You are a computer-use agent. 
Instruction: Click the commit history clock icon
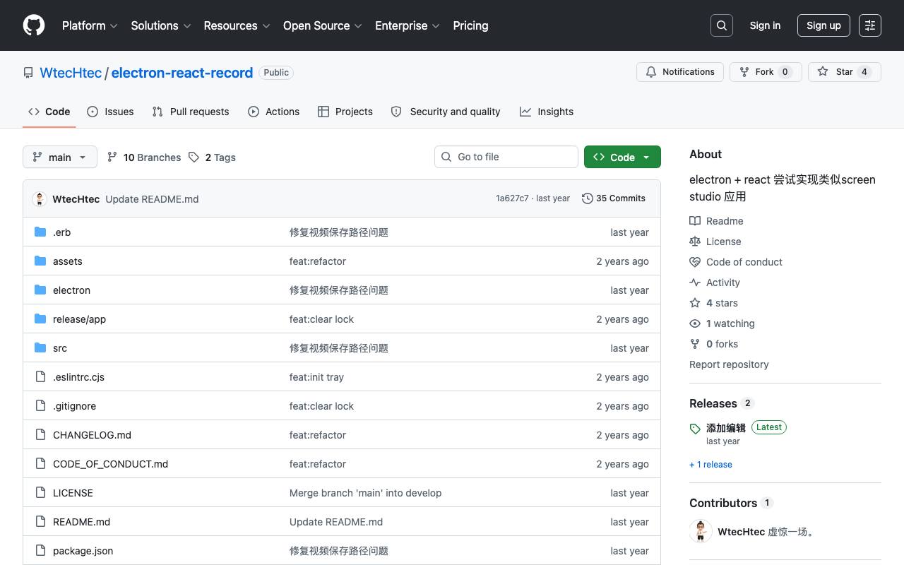click(x=587, y=198)
